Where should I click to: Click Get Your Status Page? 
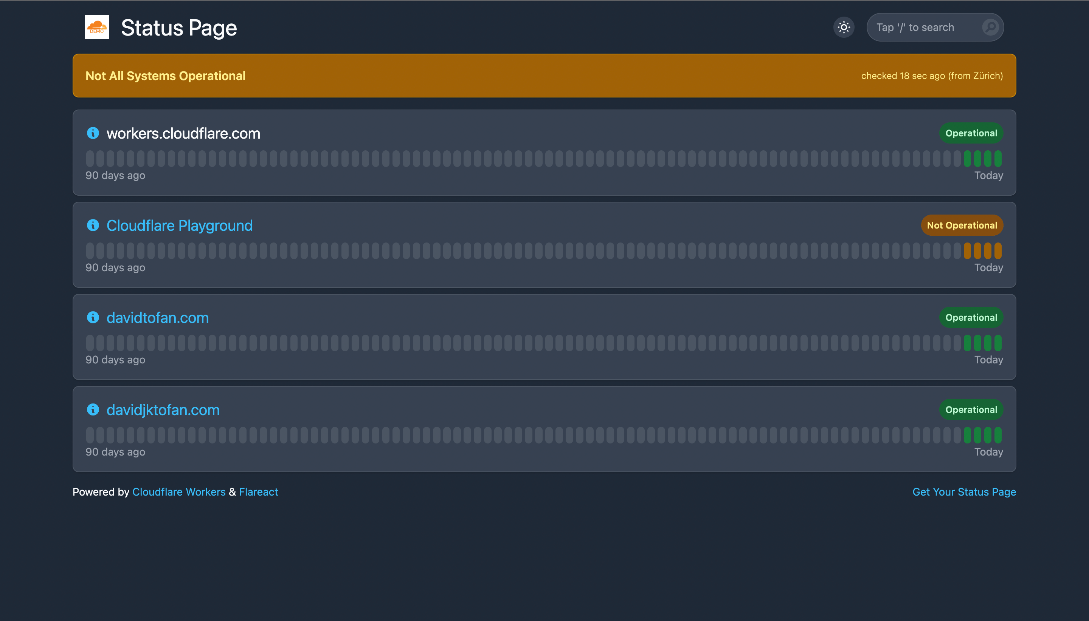[964, 491]
